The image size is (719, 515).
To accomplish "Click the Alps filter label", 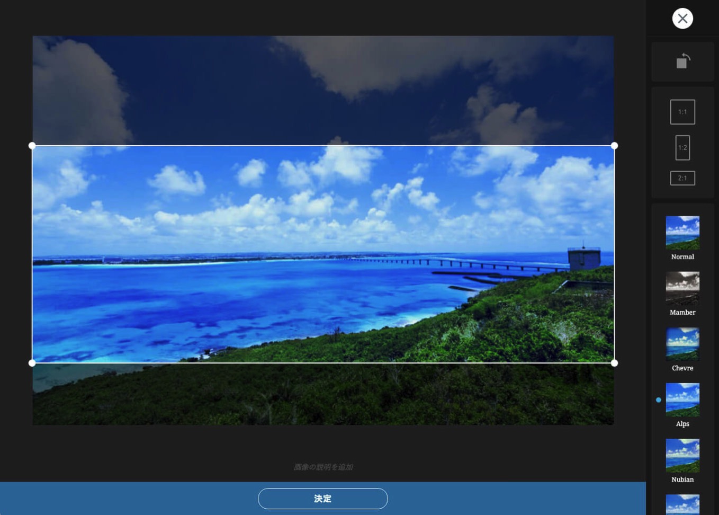I will (x=682, y=424).
